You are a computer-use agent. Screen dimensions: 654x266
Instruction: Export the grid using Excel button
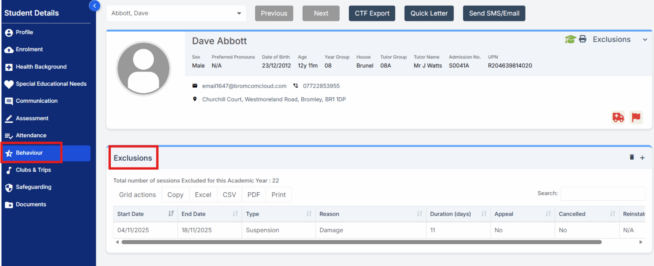pyautogui.click(x=203, y=195)
